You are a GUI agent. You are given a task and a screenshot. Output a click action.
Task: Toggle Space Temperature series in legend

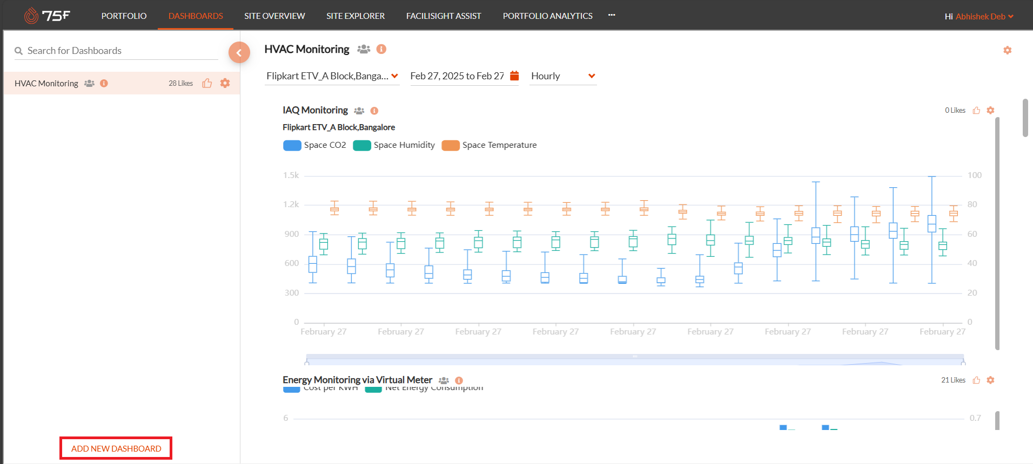489,145
